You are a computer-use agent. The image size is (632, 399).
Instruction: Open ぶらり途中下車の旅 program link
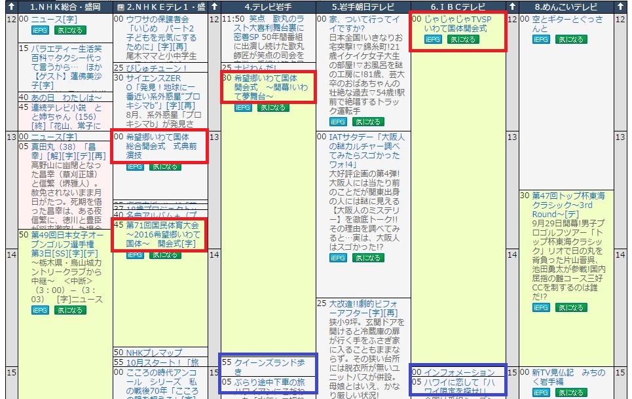point(270,382)
